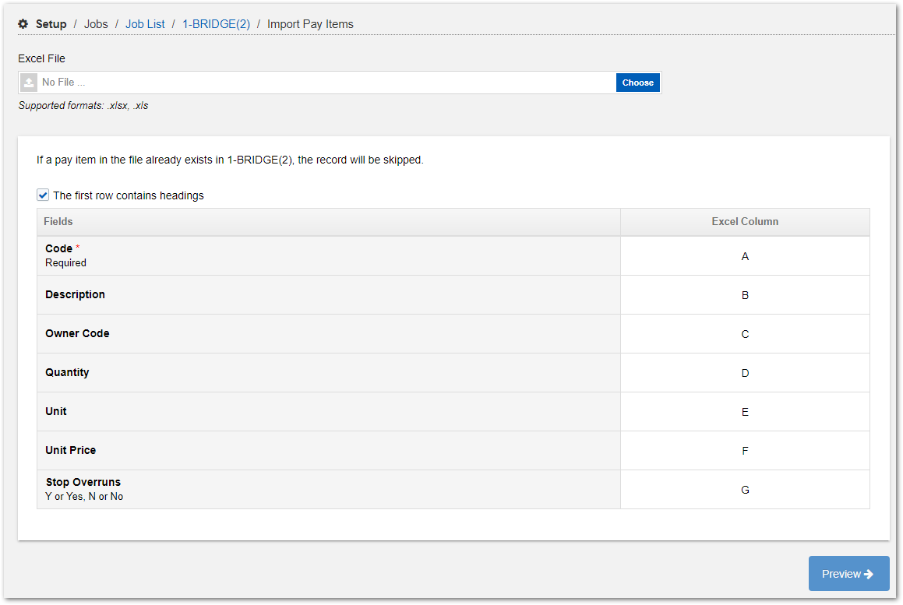Click the Owner Code column C cell
903x605 pixels.
tap(744, 333)
